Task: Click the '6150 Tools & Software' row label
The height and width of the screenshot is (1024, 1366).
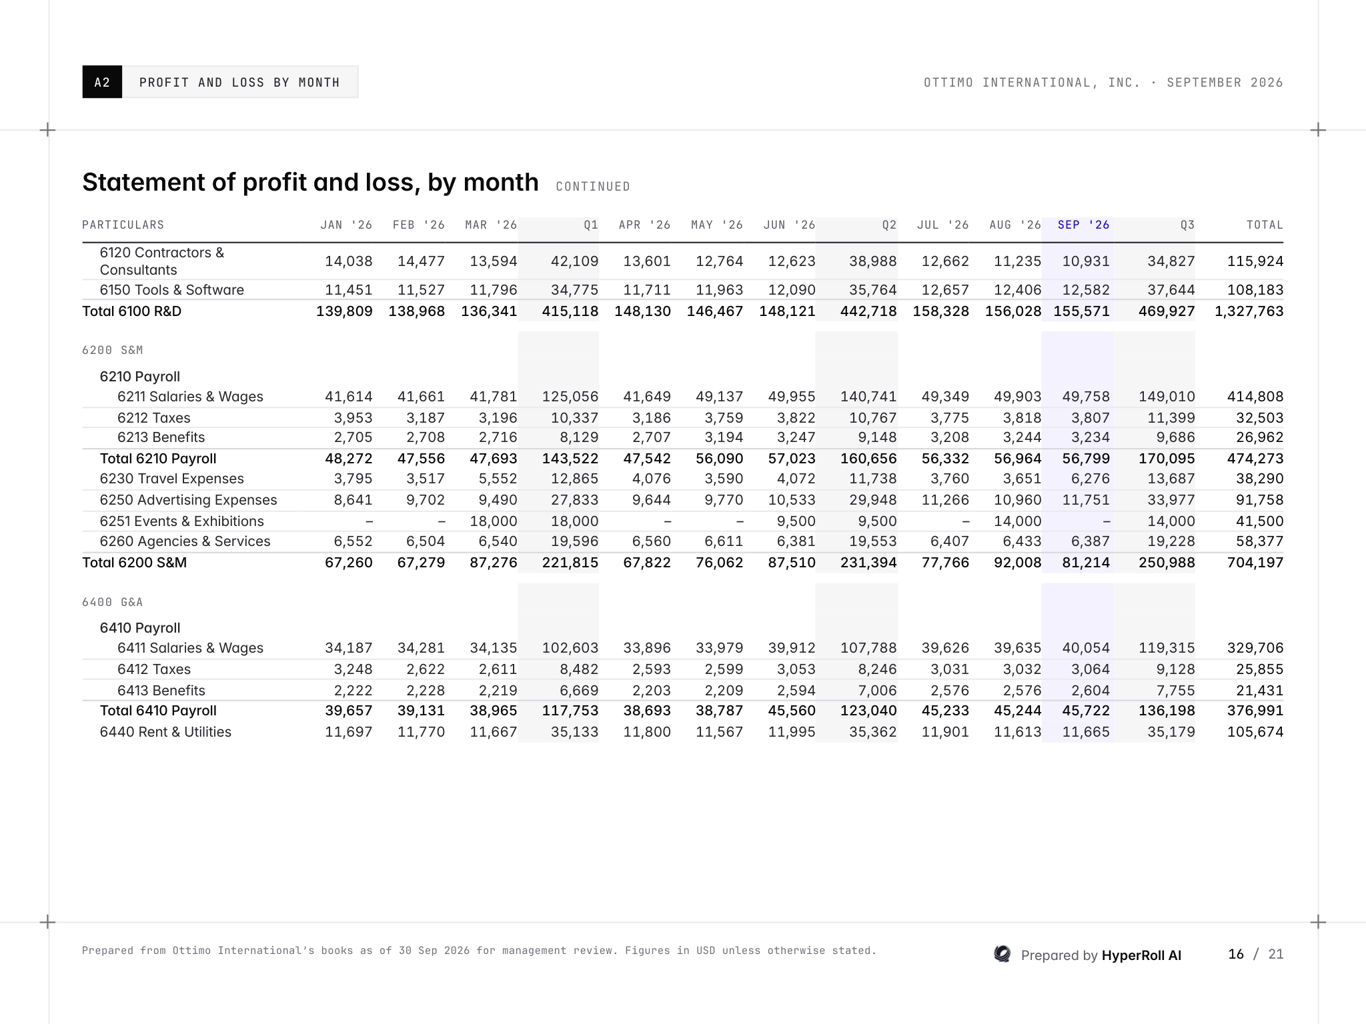Action: 171,290
